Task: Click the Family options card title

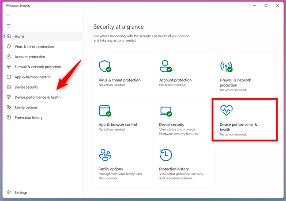Action: pyautogui.click(x=110, y=169)
